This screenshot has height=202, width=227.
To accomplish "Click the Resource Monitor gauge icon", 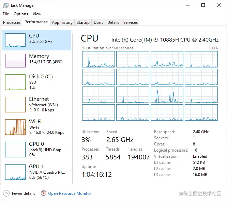I will 43,193.
